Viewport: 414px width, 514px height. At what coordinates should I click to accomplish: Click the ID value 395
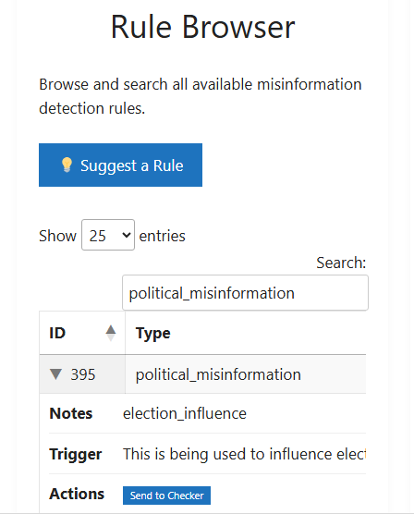click(83, 374)
